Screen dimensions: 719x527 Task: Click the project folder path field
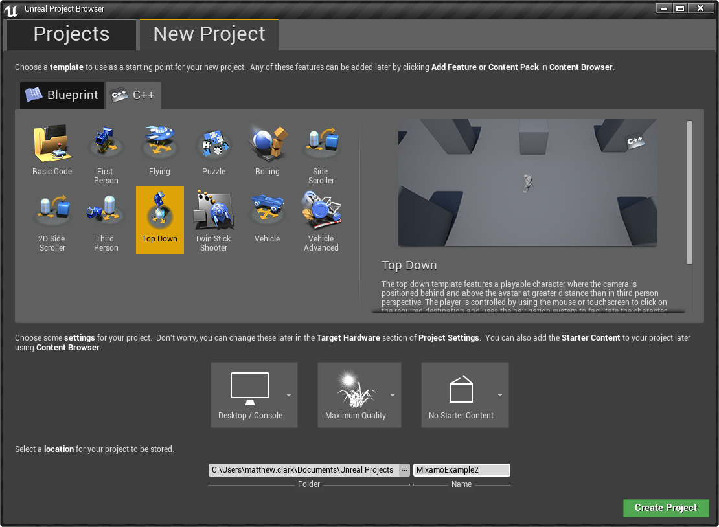click(x=304, y=470)
